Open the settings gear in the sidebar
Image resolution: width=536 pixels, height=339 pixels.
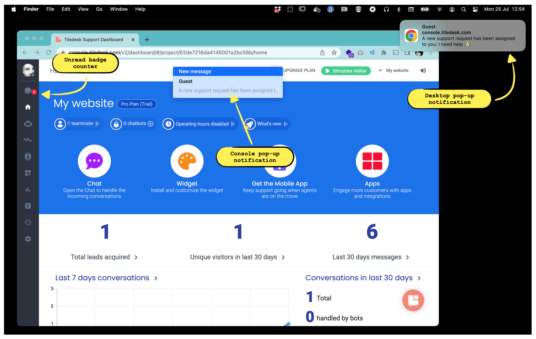pyautogui.click(x=28, y=239)
